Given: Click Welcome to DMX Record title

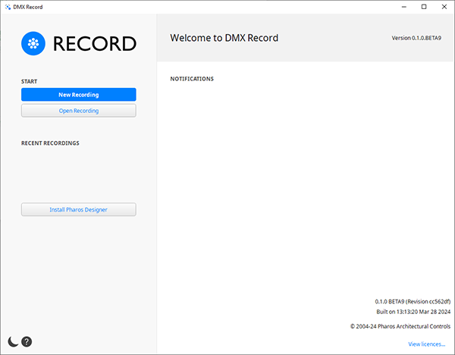Looking at the screenshot, I should click(x=224, y=38).
